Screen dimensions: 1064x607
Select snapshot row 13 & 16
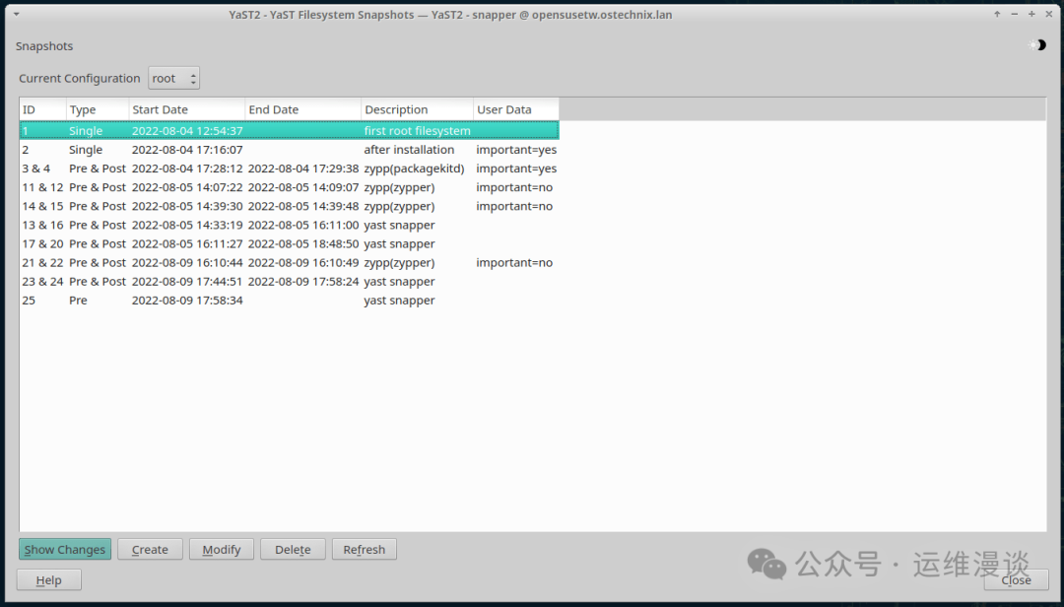289,225
